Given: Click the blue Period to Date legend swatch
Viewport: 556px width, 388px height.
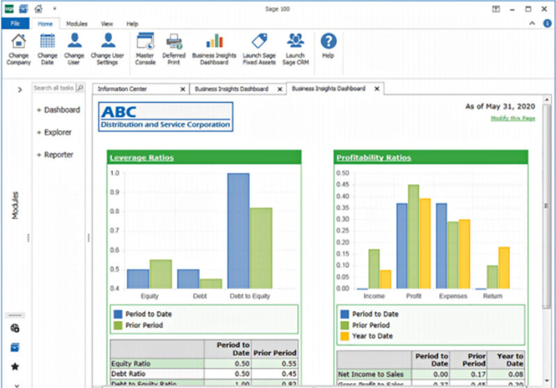Looking at the screenshot, I should (118, 314).
